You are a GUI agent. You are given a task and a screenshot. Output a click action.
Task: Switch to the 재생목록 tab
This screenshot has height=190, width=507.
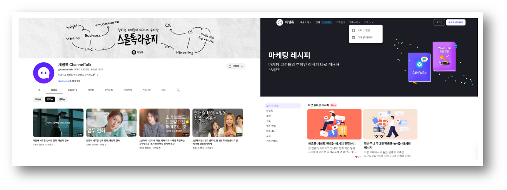coord(128,90)
